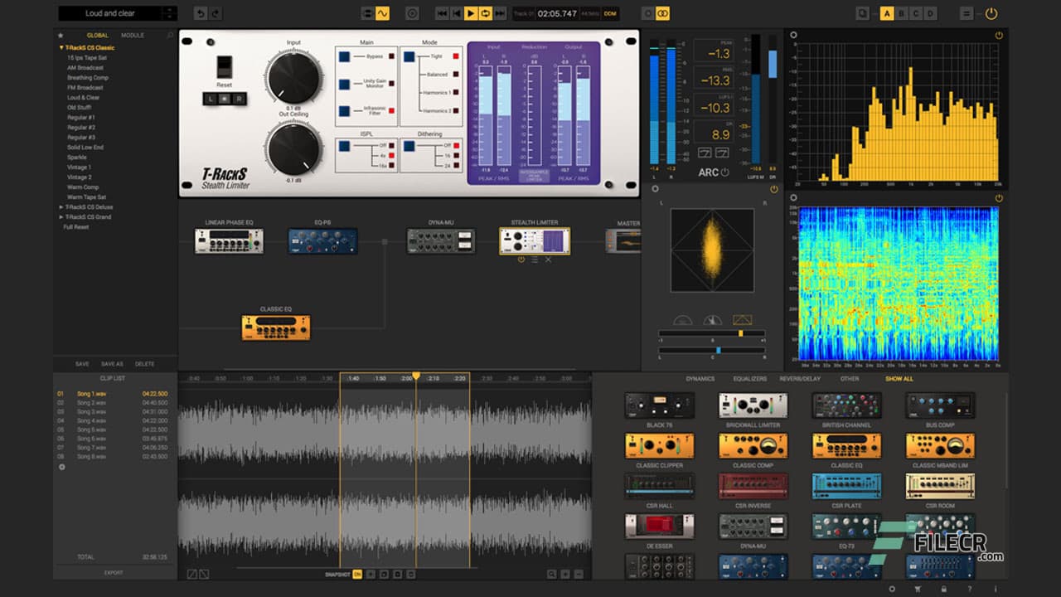
Task: Open the Dyna-Mu module thumbnail
Action: point(753,527)
